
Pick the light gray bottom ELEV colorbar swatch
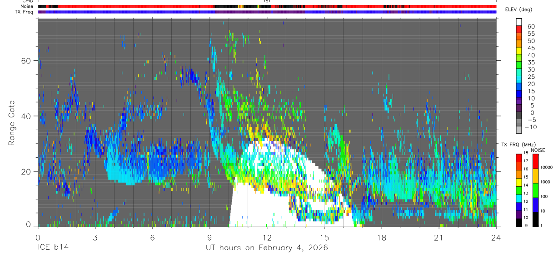pos(519,130)
